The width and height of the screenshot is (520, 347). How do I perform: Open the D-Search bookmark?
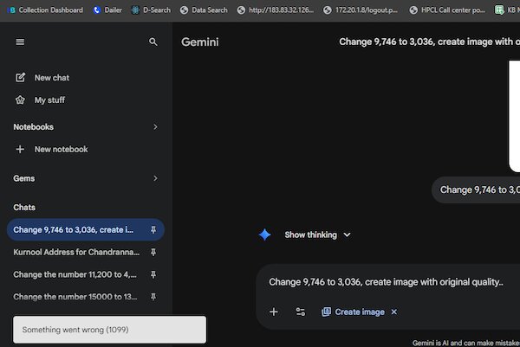[x=151, y=10]
